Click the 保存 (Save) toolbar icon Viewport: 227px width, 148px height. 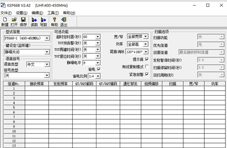pos(23,22)
